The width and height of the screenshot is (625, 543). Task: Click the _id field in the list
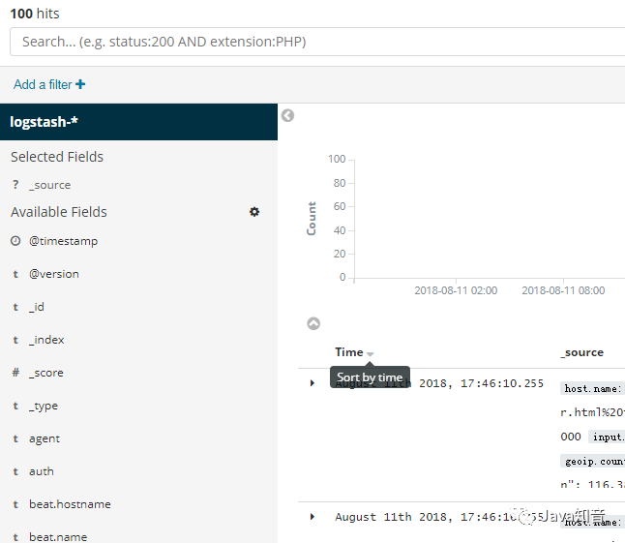coord(36,307)
